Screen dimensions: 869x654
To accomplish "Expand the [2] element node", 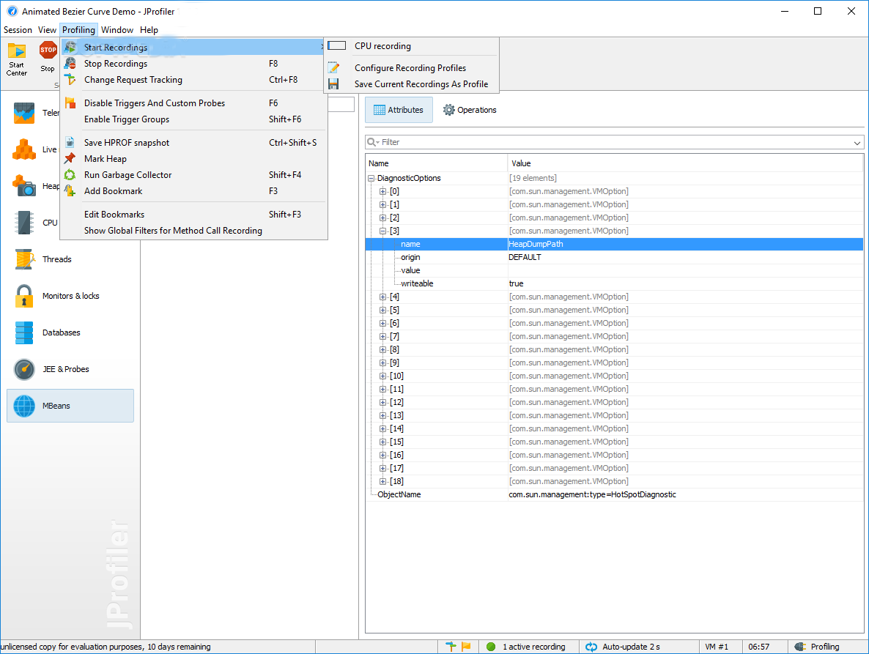I will (382, 218).
